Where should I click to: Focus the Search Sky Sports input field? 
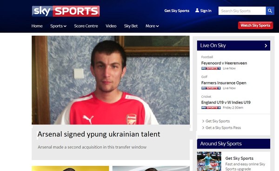pyautogui.click(x=242, y=11)
